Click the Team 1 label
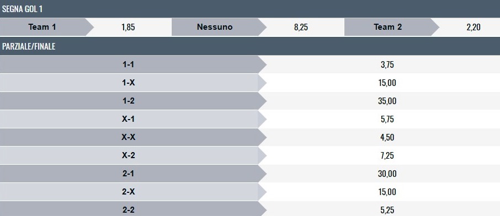The image size is (500, 216). click(x=42, y=27)
